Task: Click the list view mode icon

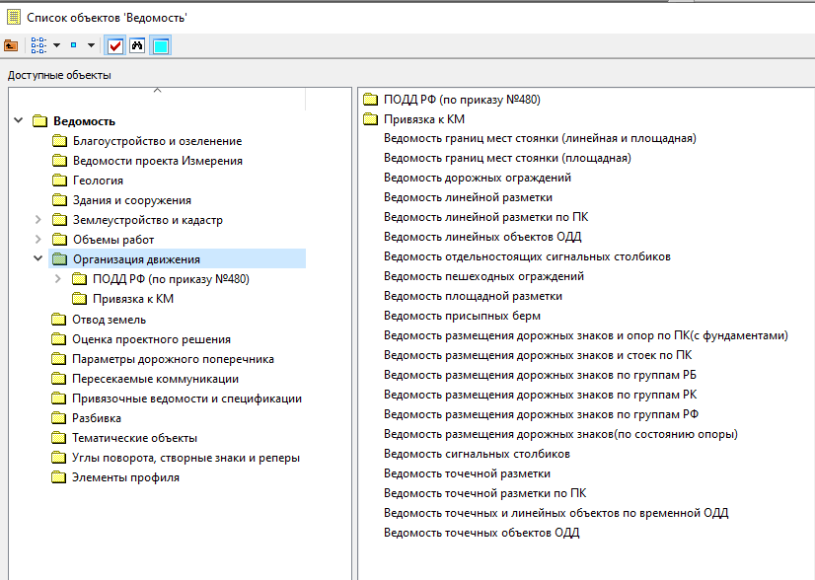Action: click(38, 45)
